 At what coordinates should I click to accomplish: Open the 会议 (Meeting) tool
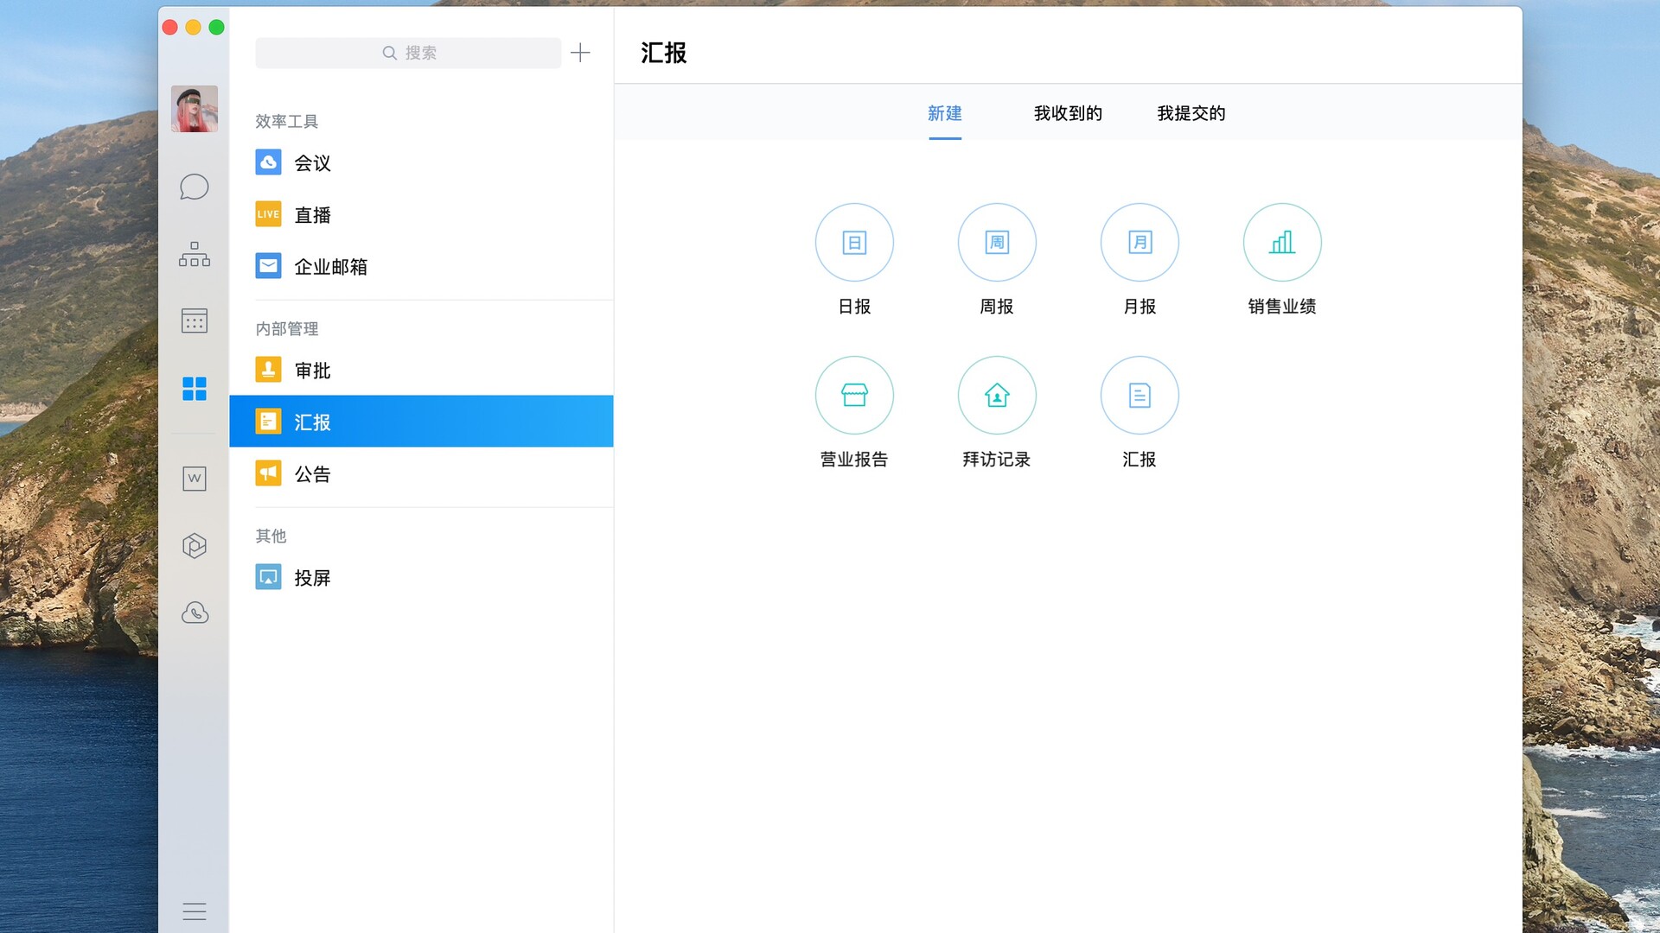pyautogui.click(x=312, y=162)
